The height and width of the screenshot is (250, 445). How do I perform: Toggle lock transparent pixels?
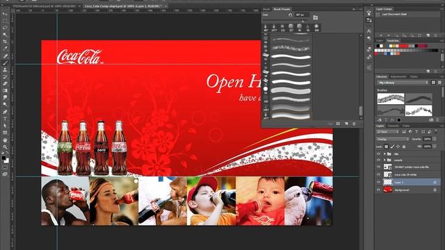(387, 147)
